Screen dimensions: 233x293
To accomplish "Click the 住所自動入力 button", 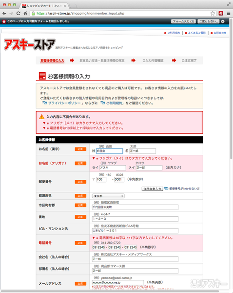I will 153,188.
